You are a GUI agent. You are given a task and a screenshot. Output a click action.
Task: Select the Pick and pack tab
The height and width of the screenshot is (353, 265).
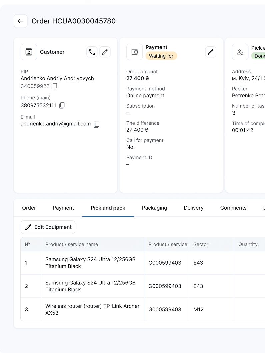tap(108, 208)
